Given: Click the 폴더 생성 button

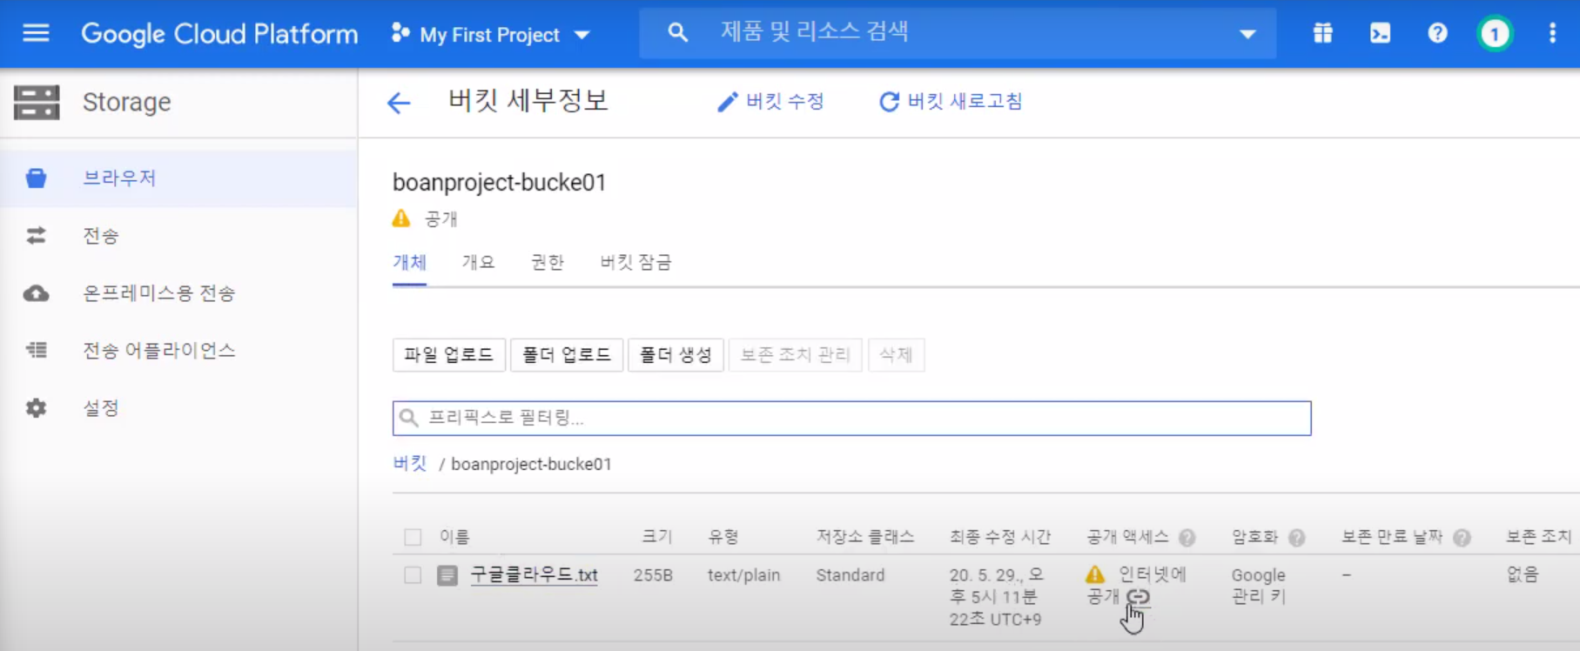Looking at the screenshot, I should coord(676,355).
